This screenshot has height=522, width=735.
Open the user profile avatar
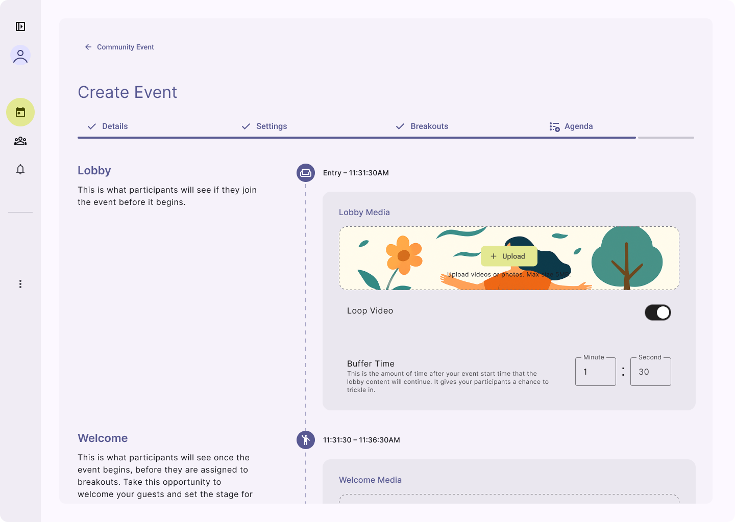click(x=20, y=55)
